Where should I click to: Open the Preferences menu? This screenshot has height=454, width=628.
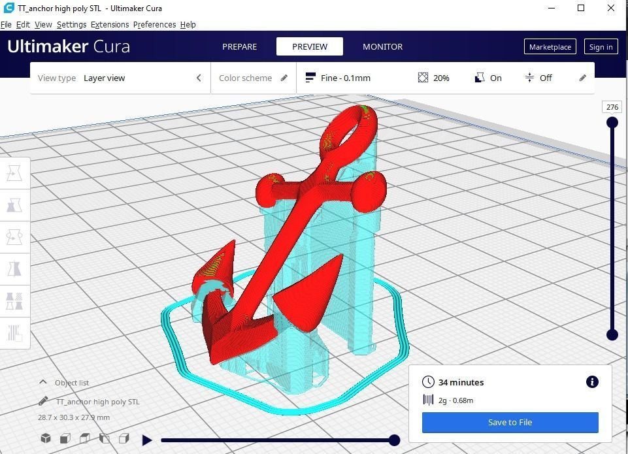pos(154,24)
